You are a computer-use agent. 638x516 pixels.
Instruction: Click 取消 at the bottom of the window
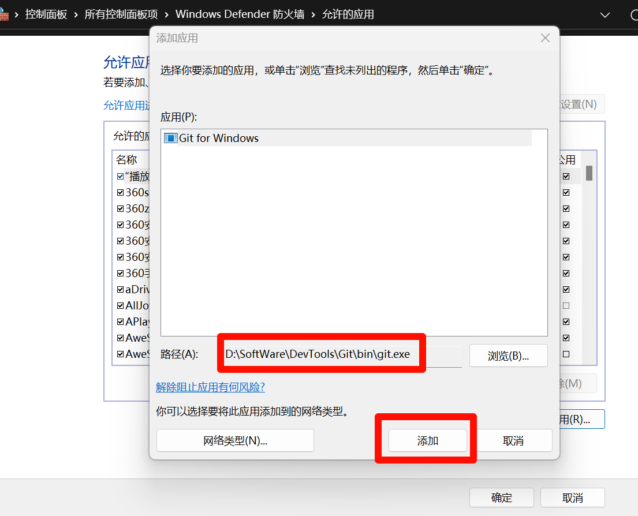573,498
